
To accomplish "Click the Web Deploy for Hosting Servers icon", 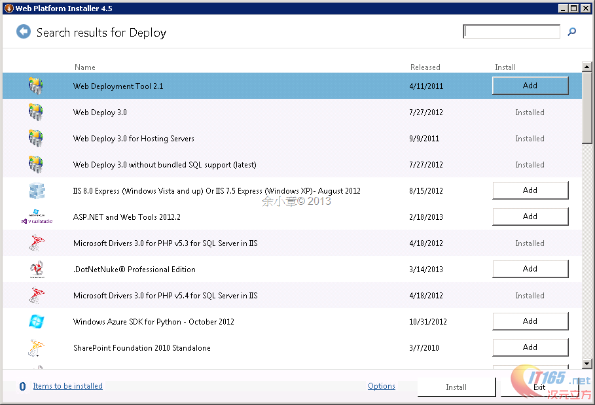I will click(36, 138).
